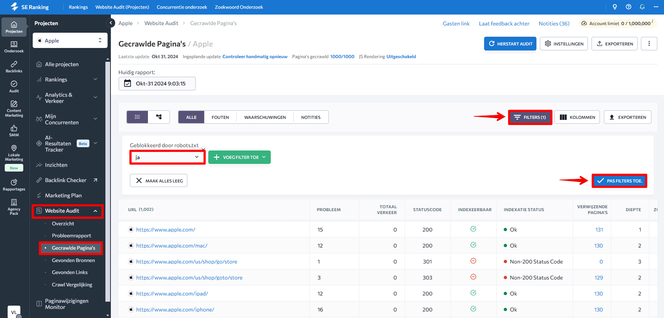The width and height of the screenshot is (664, 318).
Task: Open Rankings in top navigation
Action: click(x=78, y=7)
